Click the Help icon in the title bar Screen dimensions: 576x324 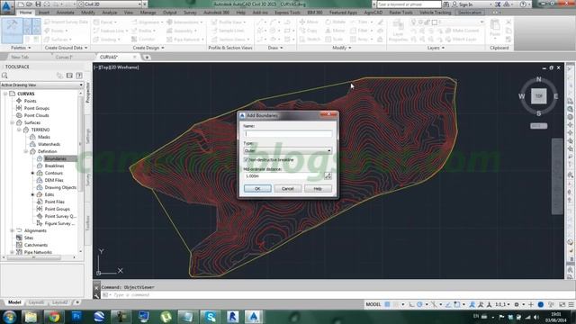pos(523,4)
